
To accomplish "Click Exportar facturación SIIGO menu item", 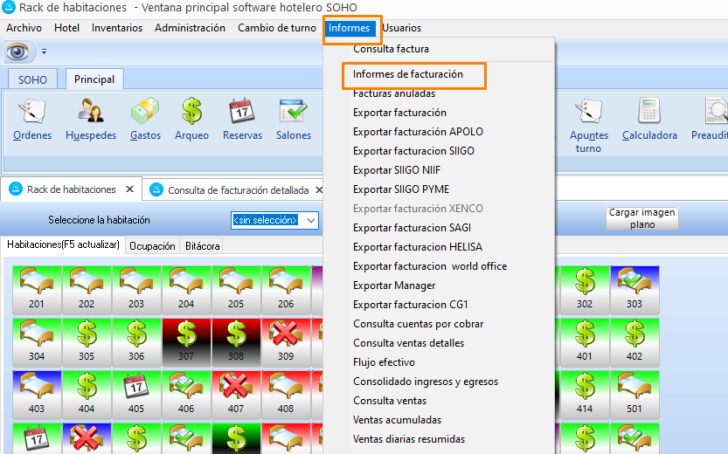I will (x=413, y=151).
